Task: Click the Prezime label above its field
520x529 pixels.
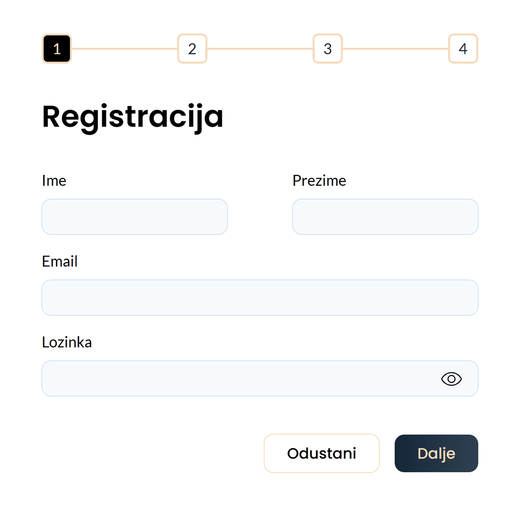Action: coord(319,181)
